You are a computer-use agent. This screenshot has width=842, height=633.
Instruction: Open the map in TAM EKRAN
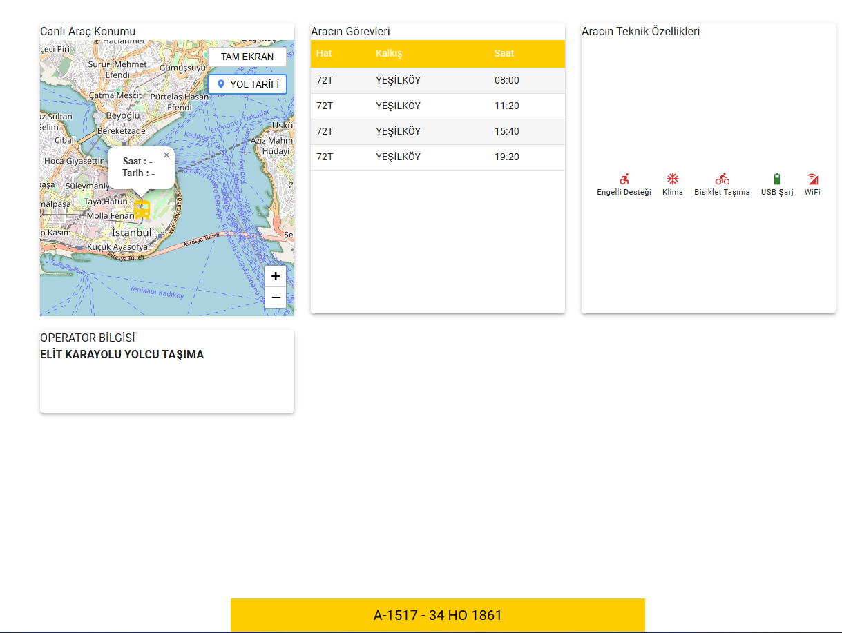tap(247, 57)
